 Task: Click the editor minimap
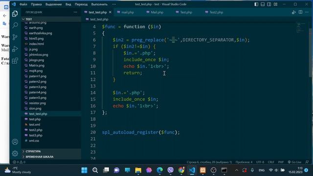click(x=300, y=27)
